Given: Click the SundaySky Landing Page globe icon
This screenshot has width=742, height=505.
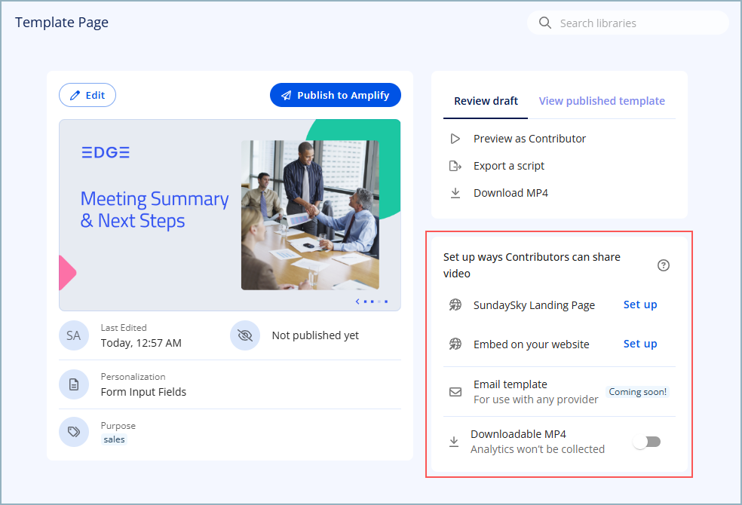Looking at the screenshot, I should (x=455, y=305).
